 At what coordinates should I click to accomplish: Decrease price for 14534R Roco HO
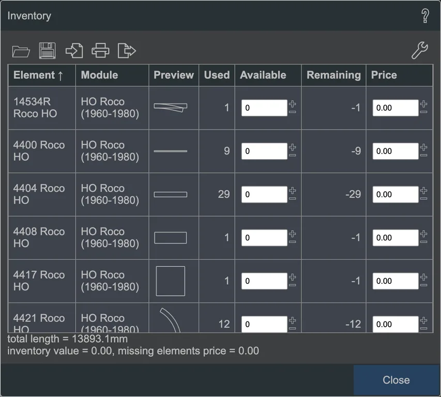point(424,112)
